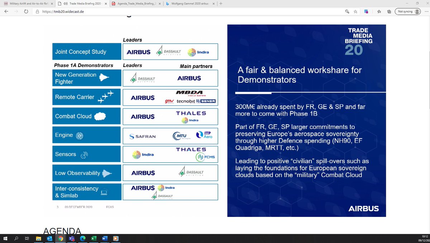View site security lock information
Viewport: 430px width, 243px height.
tap(37, 11)
